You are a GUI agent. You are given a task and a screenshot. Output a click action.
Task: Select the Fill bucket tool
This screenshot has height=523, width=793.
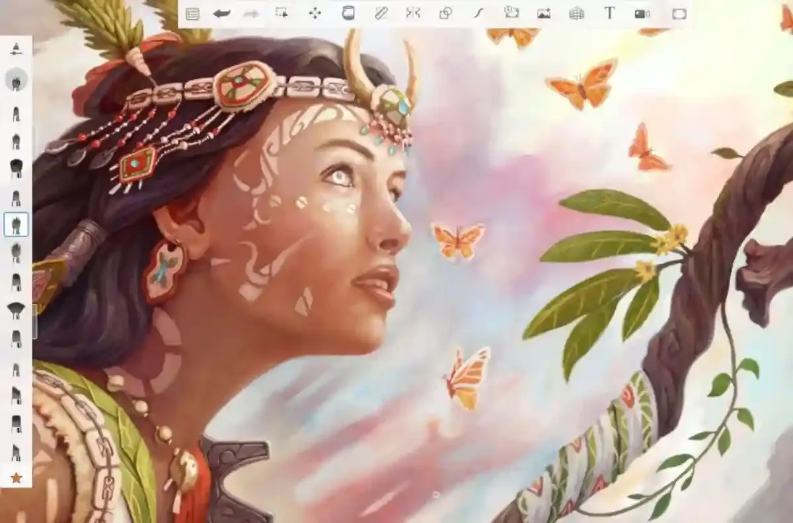tap(348, 13)
